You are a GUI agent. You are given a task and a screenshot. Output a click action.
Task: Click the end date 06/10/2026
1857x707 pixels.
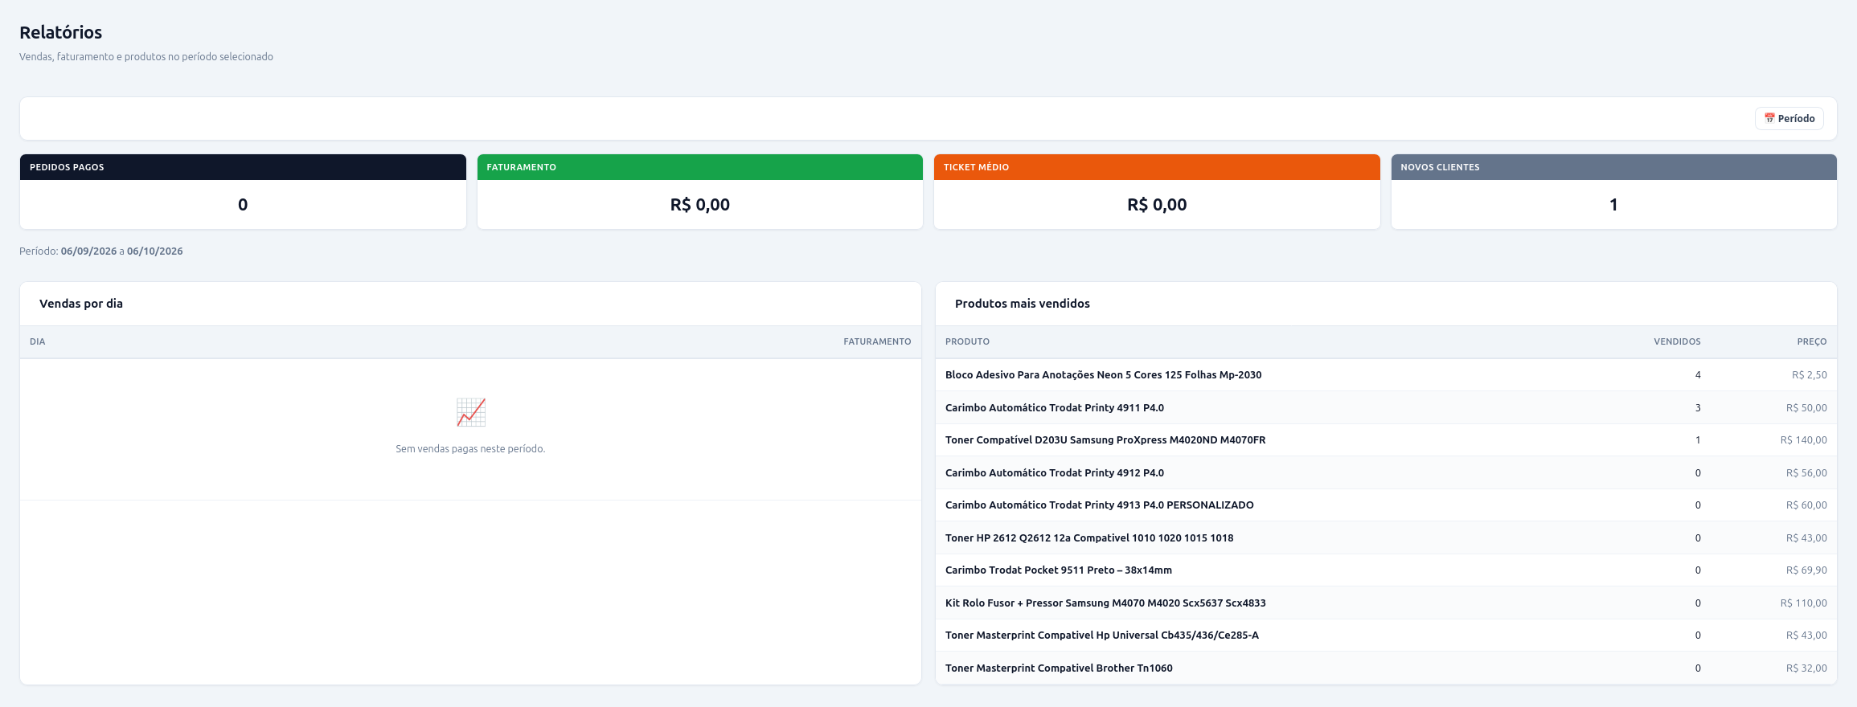pyautogui.click(x=154, y=251)
